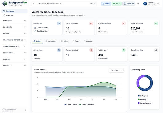Image resolution: width=163 pixels, height=113 pixels.
Task: Click the Quick Start clipboard icon
Action: 59,23
